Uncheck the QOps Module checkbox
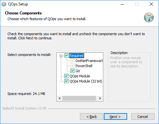The image size is (159, 124). 67,76
